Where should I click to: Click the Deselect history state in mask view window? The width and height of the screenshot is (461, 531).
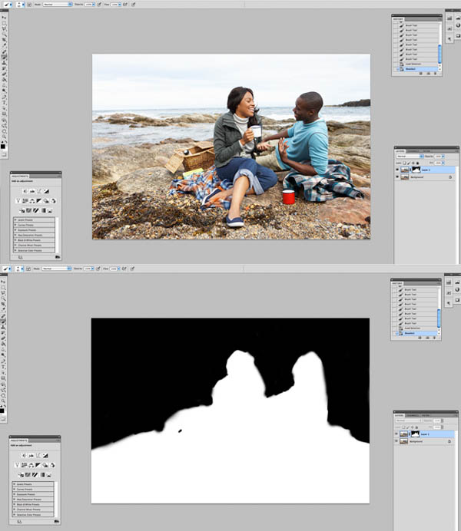coord(411,334)
